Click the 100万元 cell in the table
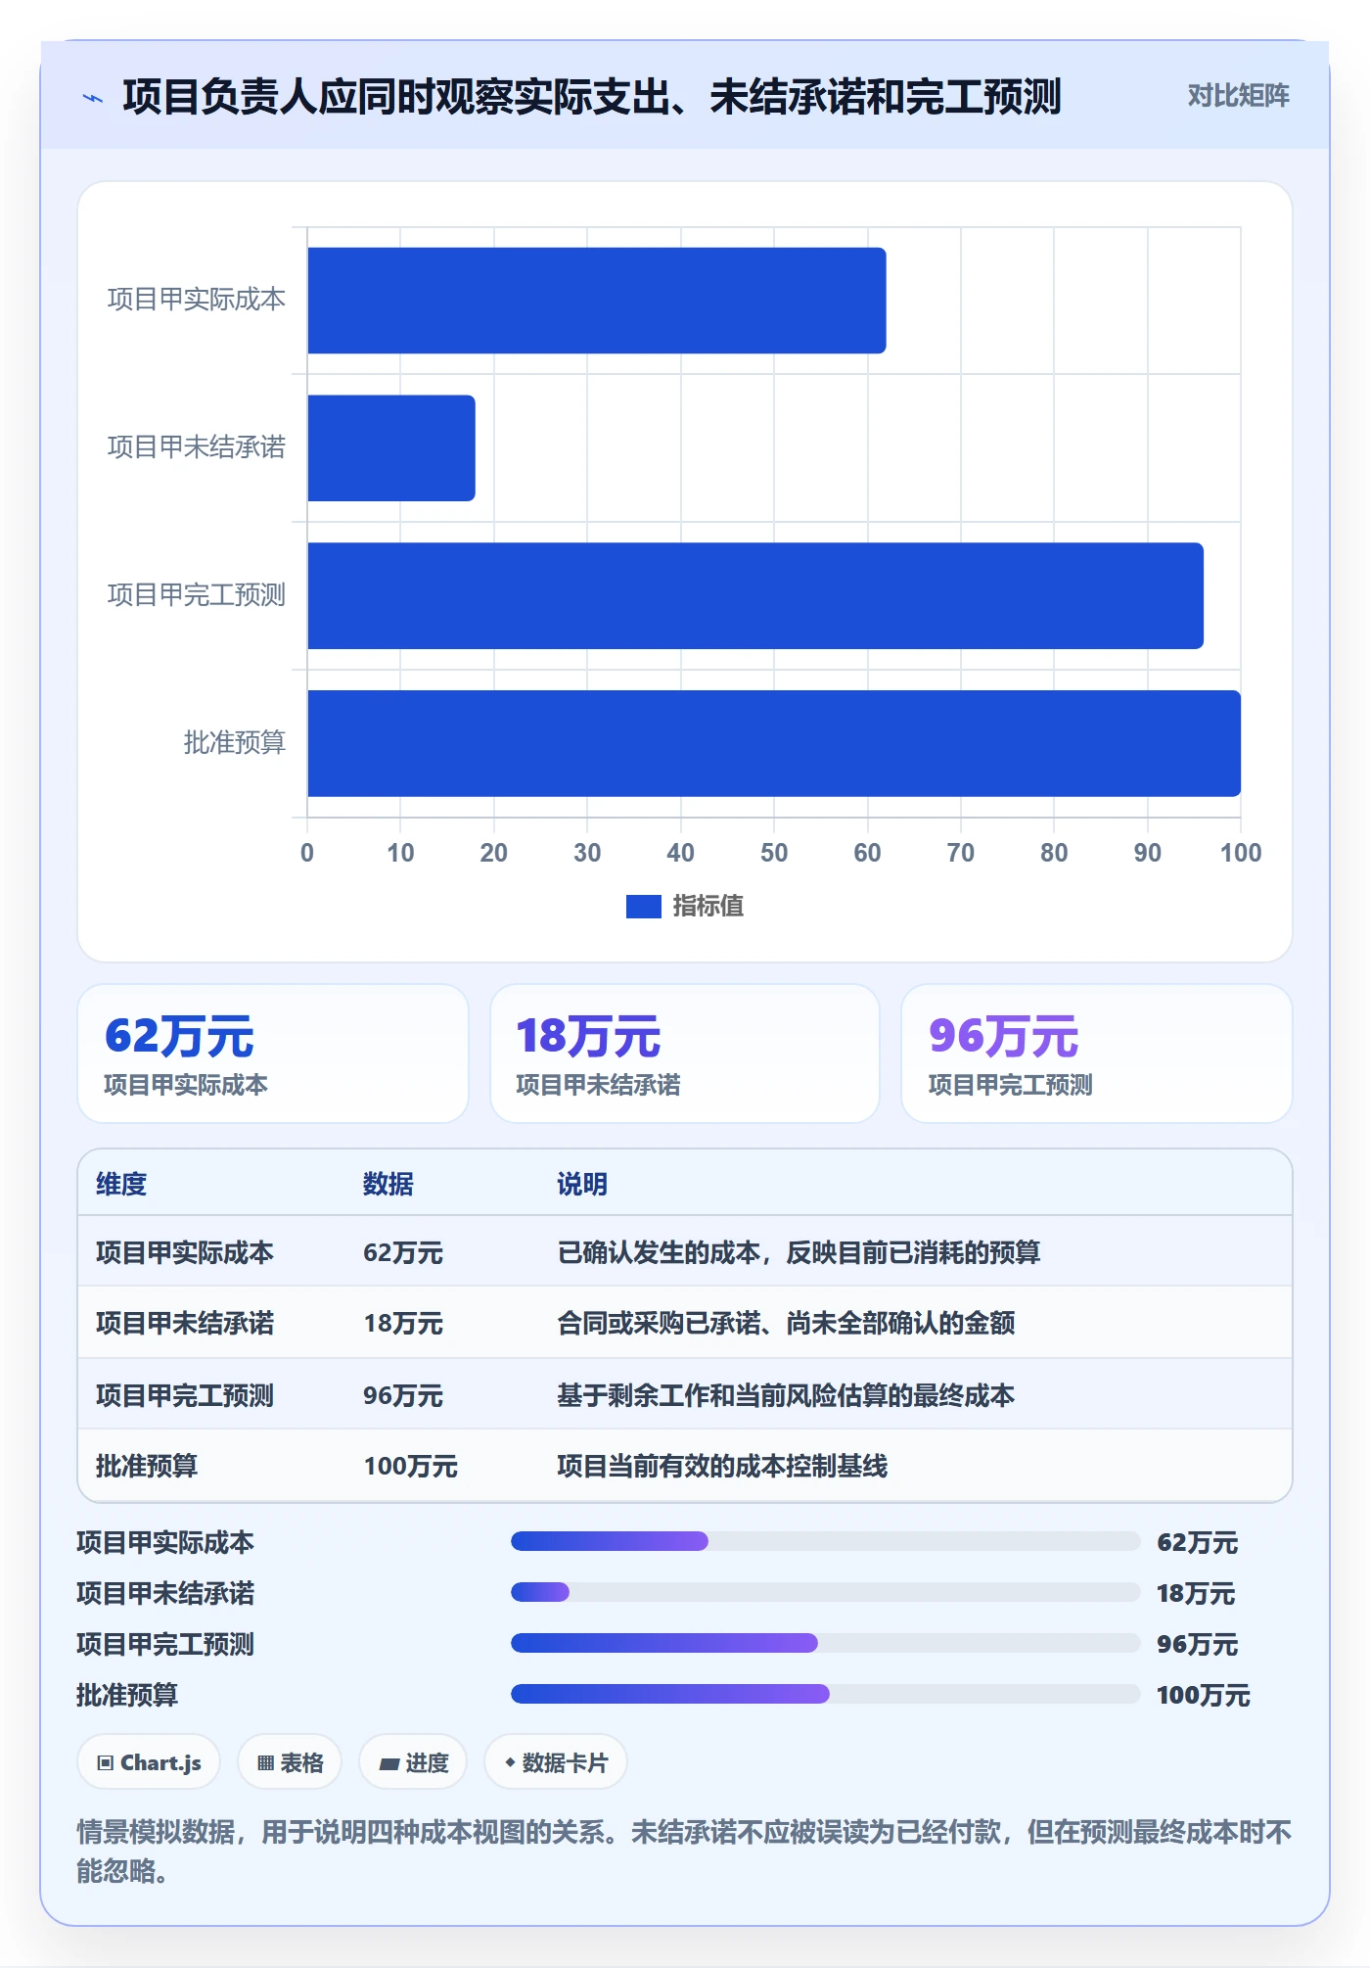This screenshot has width=1370, height=1968. point(411,1467)
